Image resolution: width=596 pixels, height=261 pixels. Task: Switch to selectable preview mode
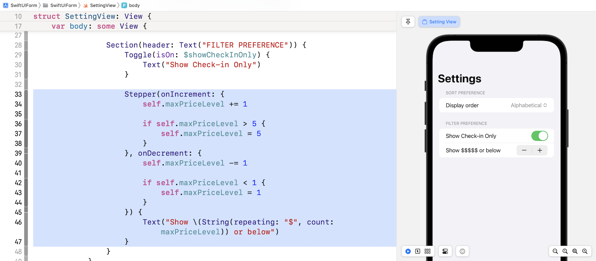418,251
